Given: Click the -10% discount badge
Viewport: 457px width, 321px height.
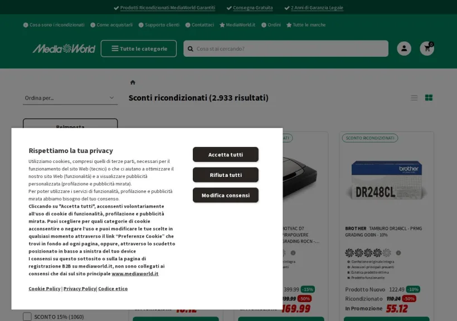Looking at the screenshot, I should click(x=413, y=290).
